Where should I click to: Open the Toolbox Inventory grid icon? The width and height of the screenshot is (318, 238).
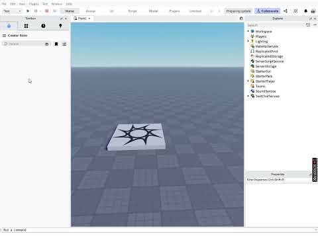point(26,26)
